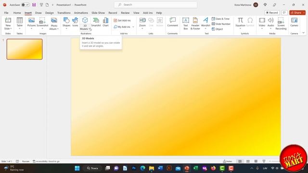308x173 pixels.
Task: Insert WordArt text
Action: coord(205,24)
